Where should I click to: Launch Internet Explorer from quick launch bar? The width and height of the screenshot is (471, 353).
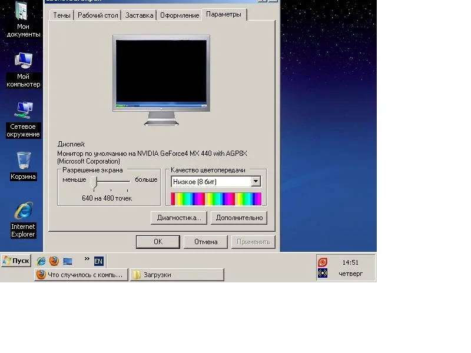(41, 261)
